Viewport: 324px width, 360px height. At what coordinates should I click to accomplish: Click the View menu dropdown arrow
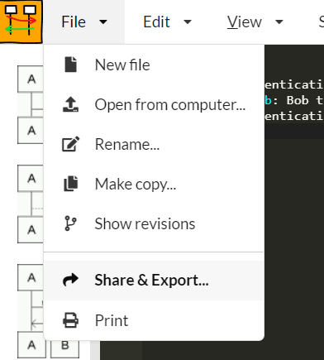pos(279,22)
